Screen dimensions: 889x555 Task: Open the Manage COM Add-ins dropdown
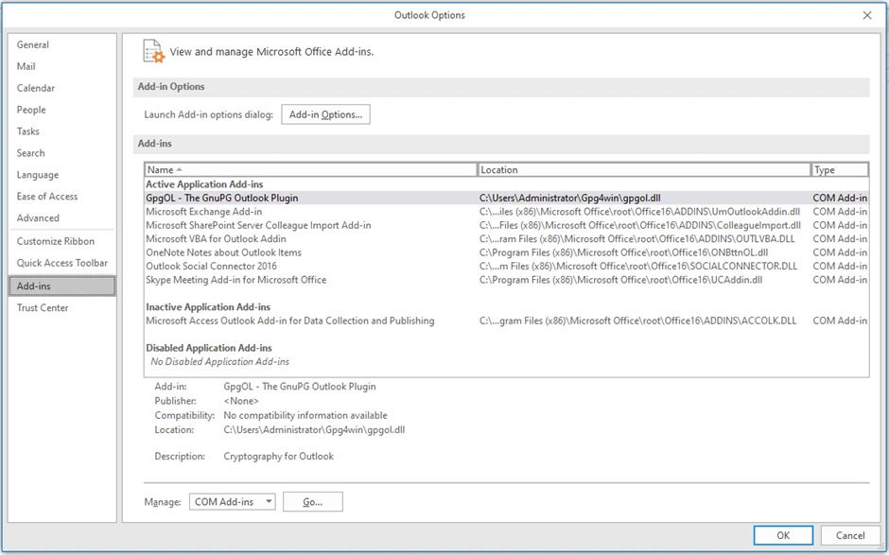tap(232, 502)
